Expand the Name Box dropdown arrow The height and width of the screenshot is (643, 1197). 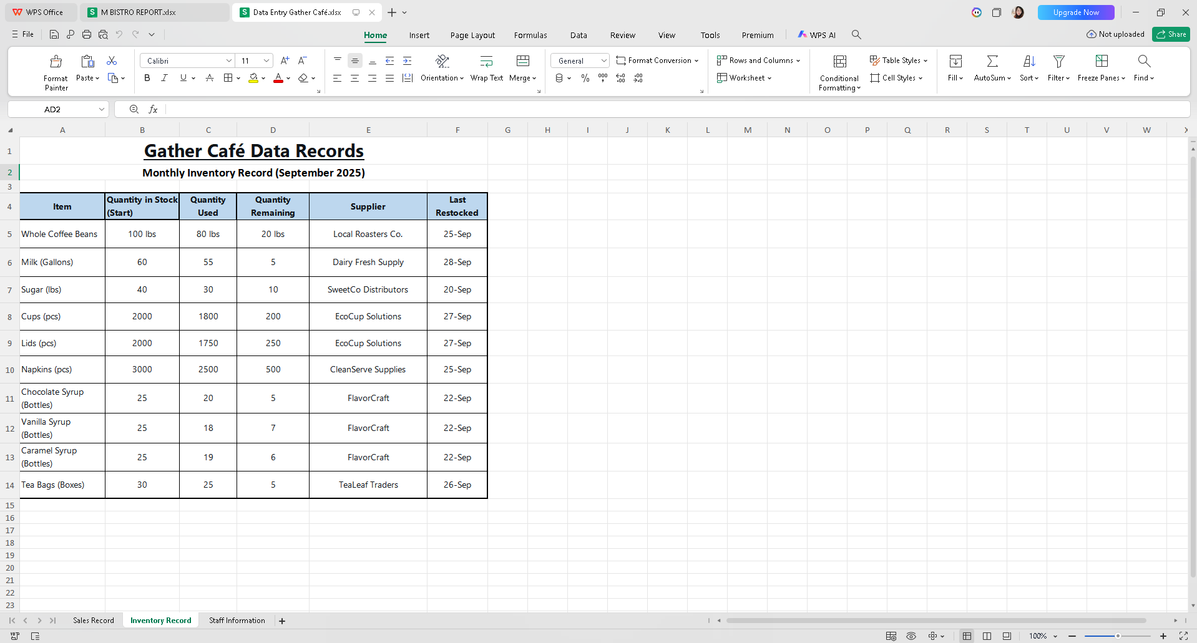[x=101, y=109]
